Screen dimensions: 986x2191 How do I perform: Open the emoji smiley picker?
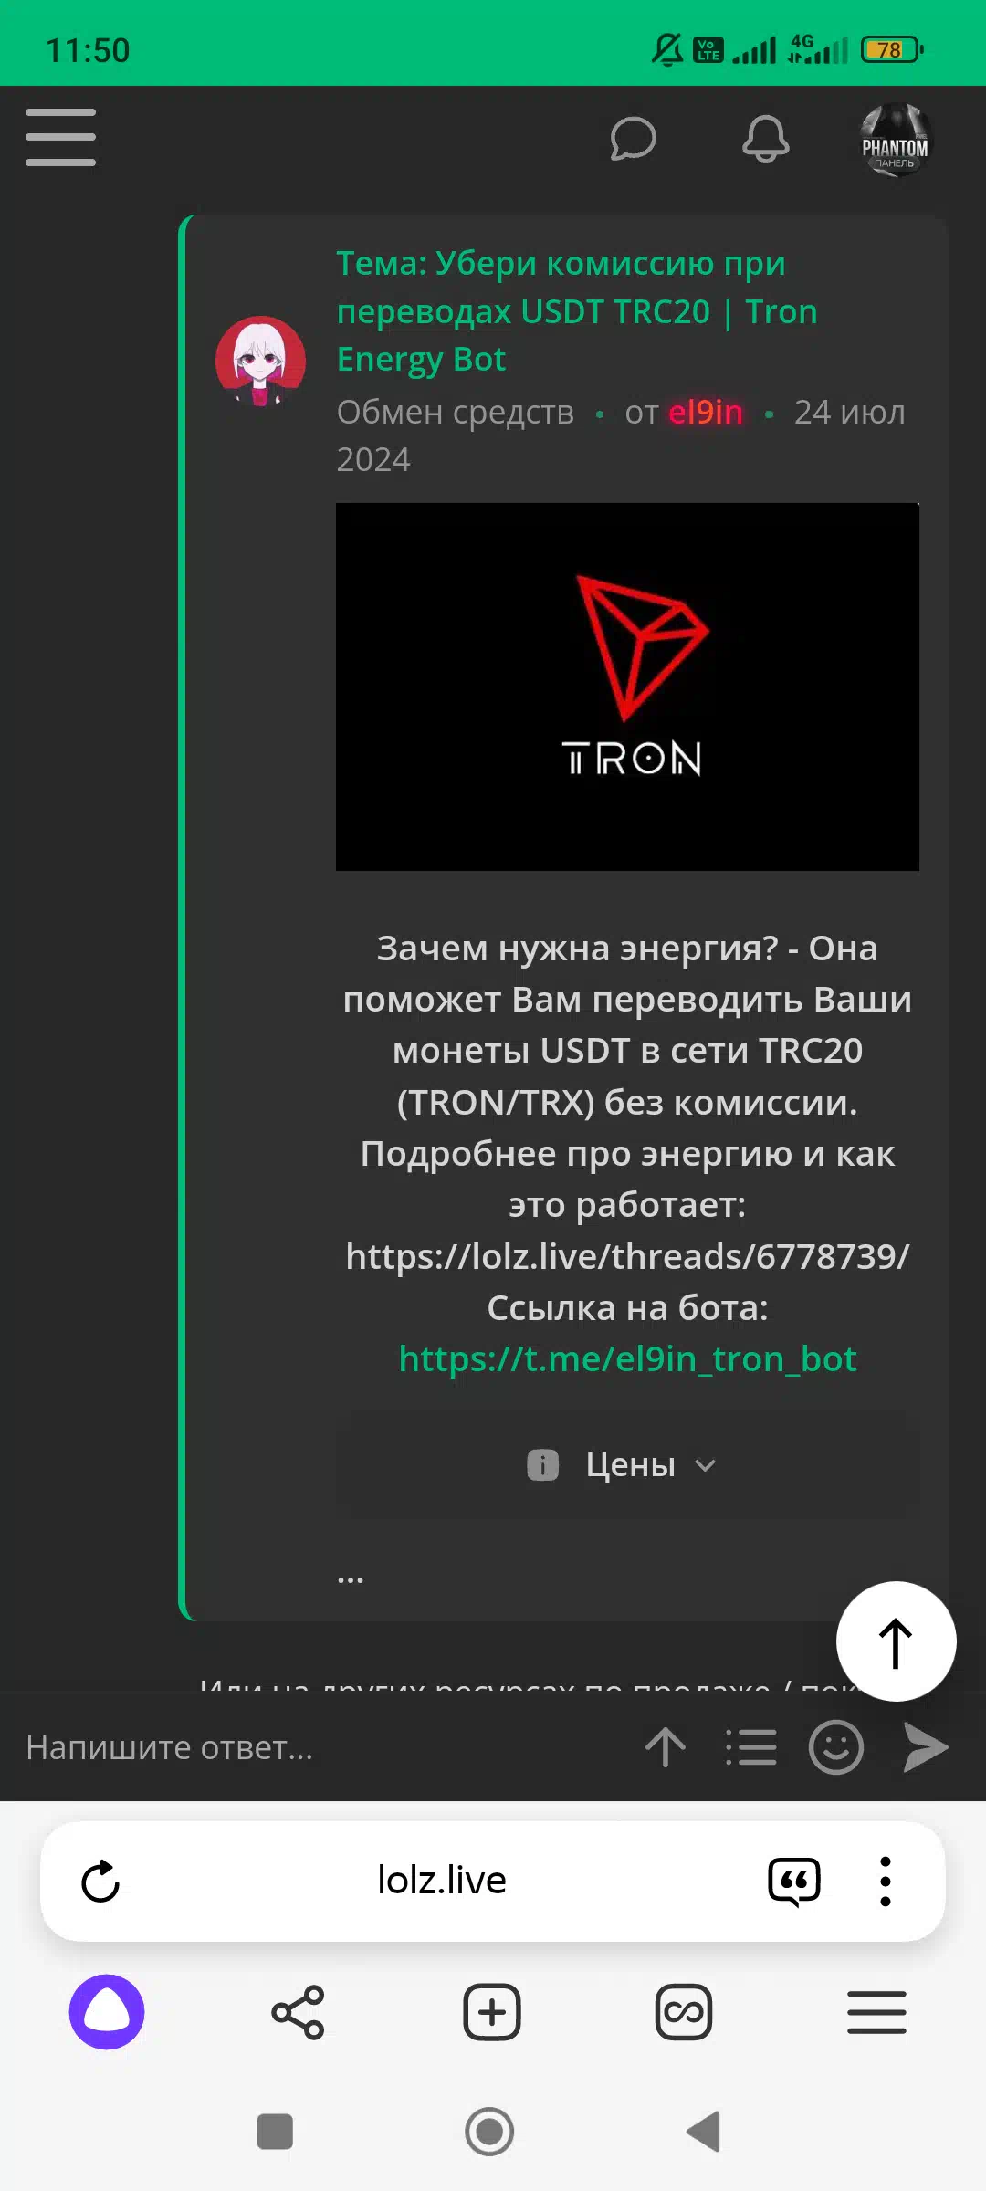[x=835, y=1747]
